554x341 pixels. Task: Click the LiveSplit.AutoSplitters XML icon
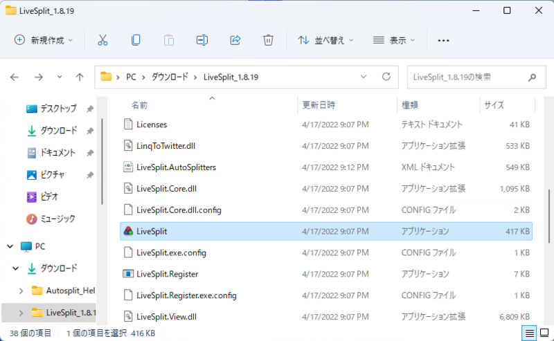(128, 167)
